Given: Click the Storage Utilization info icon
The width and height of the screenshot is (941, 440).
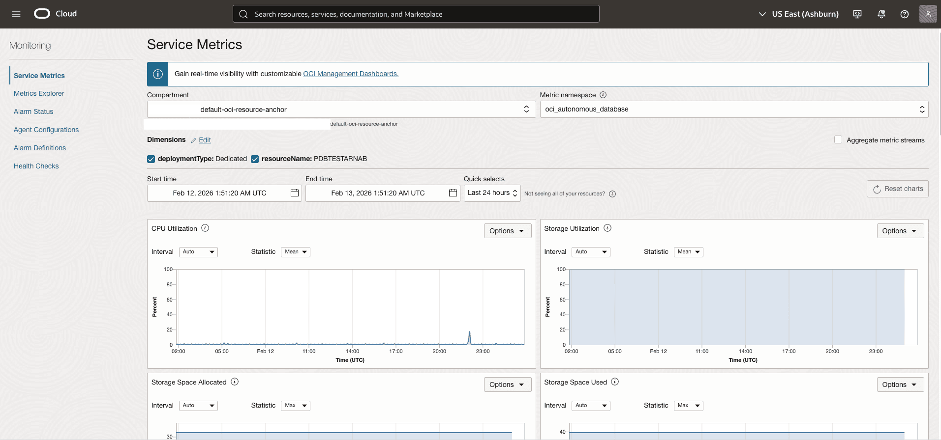Looking at the screenshot, I should point(607,228).
